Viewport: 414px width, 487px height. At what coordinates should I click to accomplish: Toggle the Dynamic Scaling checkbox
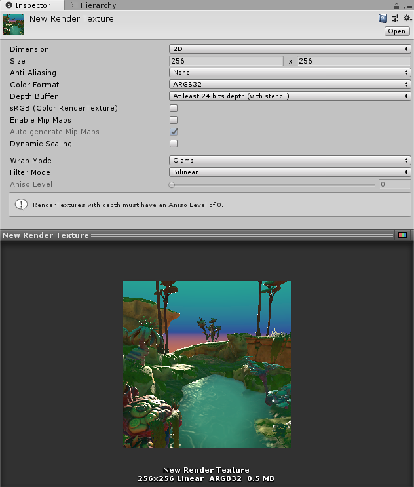(174, 144)
